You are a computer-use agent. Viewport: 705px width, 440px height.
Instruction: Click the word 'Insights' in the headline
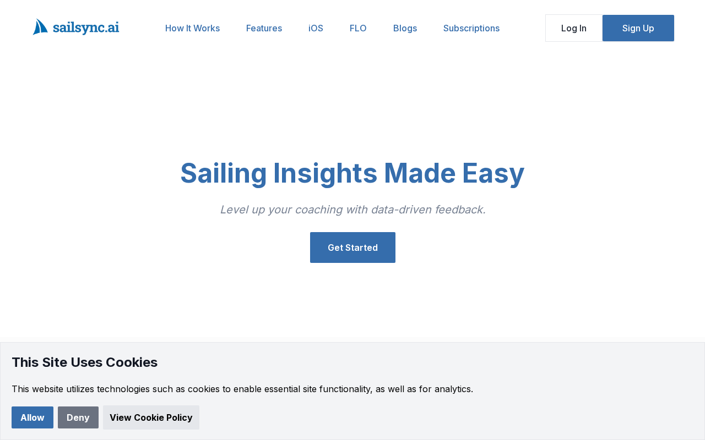point(325,173)
